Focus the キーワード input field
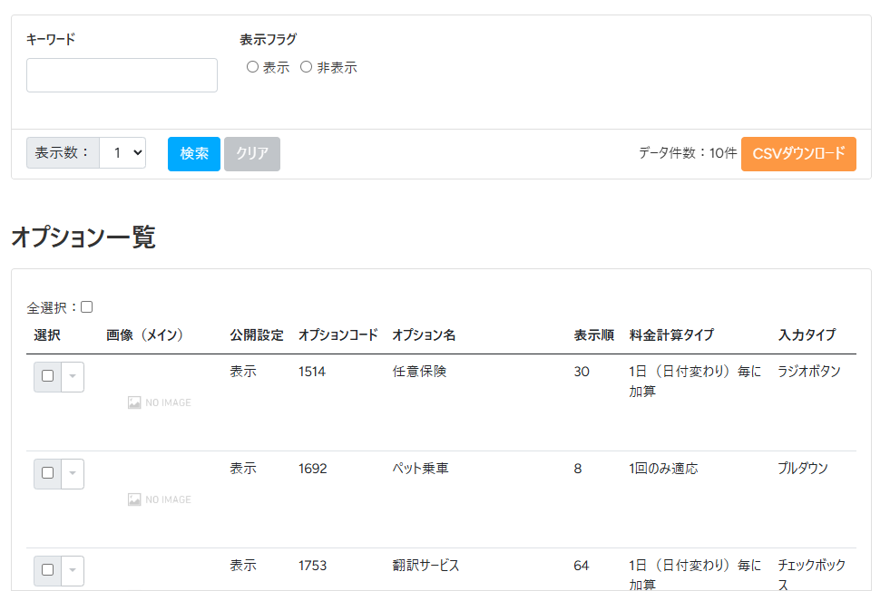This screenshot has height=591, width=890. (x=122, y=75)
